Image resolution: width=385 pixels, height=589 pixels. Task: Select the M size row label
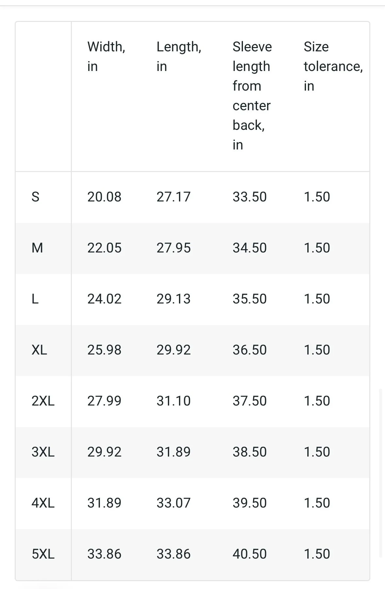click(37, 248)
